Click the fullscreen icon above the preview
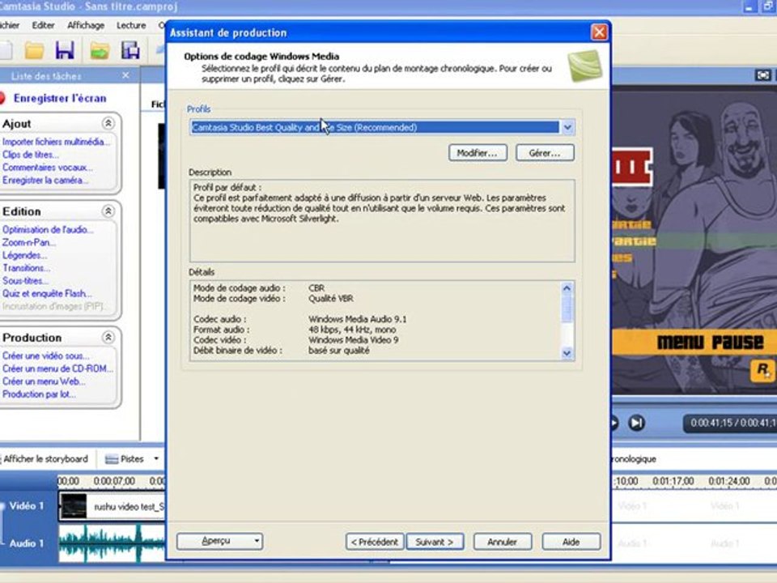 point(763,74)
